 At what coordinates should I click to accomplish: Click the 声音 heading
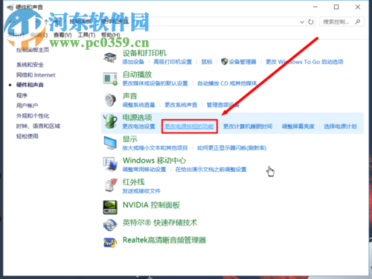[130, 96]
